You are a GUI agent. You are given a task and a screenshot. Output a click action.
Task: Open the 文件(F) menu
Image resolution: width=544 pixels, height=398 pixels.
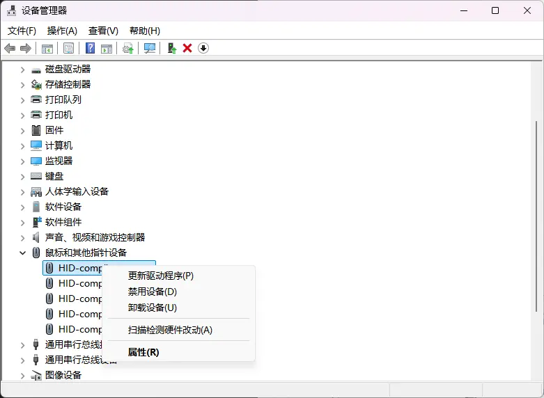[x=22, y=31]
